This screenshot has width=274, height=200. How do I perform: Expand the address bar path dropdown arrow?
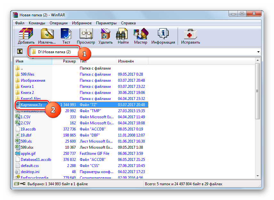258,52
